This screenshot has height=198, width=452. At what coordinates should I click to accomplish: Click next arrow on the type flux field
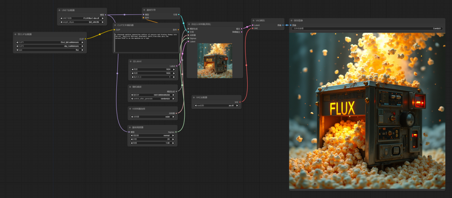tap(82, 50)
